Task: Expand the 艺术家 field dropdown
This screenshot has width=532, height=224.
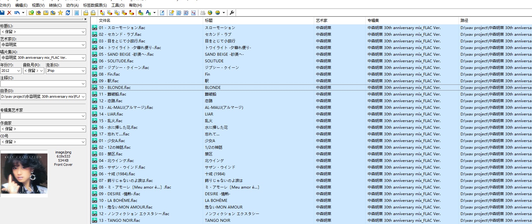Action: click(83, 45)
